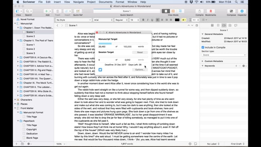Screen dimensions: 261x147
Task: Center align text
Action: click(x=162, y=20)
